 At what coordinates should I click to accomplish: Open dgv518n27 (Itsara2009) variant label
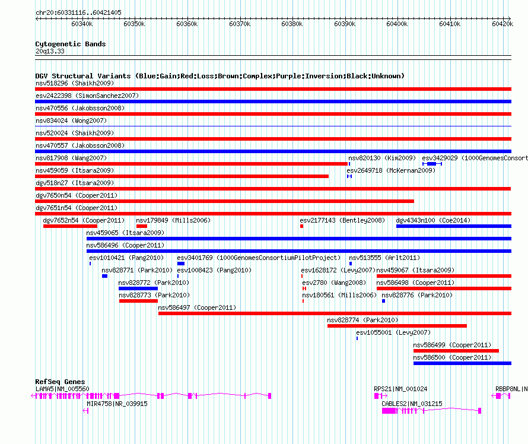point(75,183)
